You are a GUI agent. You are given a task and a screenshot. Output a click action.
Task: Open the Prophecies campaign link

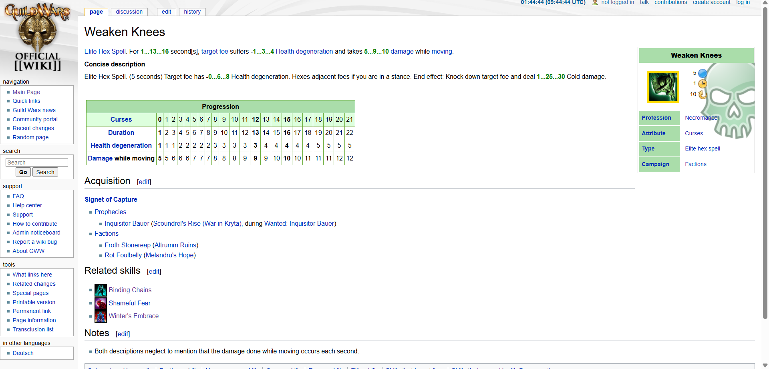(x=110, y=212)
